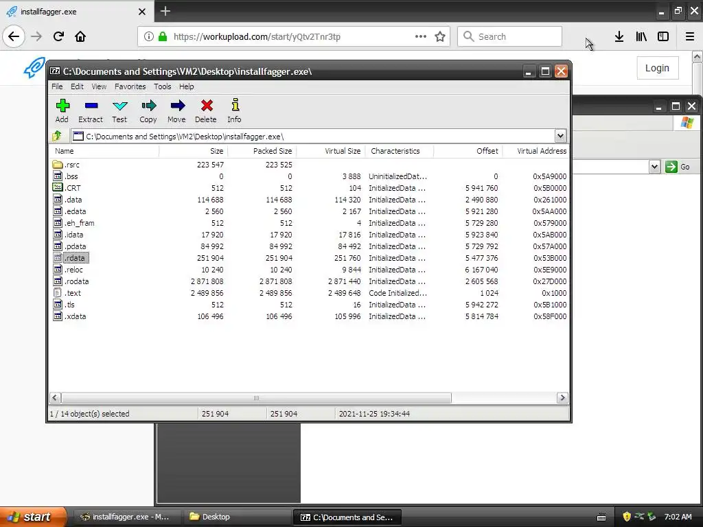Click the Extract toolbar icon

(x=91, y=110)
